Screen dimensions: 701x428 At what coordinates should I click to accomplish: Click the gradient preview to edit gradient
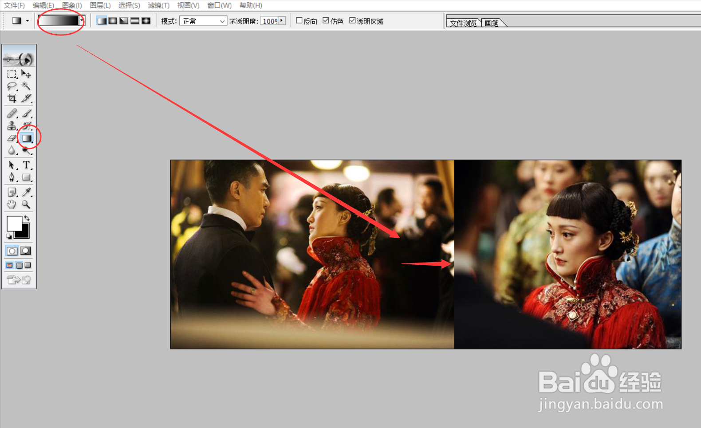pyautogui.click(x=59, y=20)
